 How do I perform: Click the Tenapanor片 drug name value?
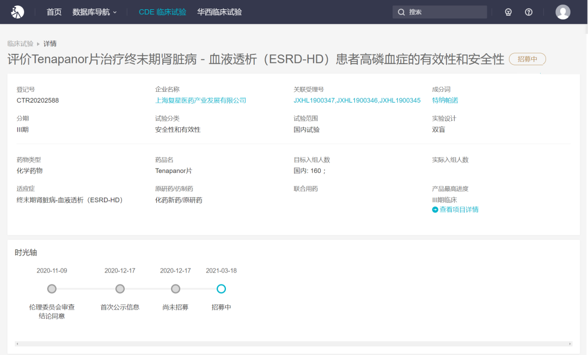174,171
